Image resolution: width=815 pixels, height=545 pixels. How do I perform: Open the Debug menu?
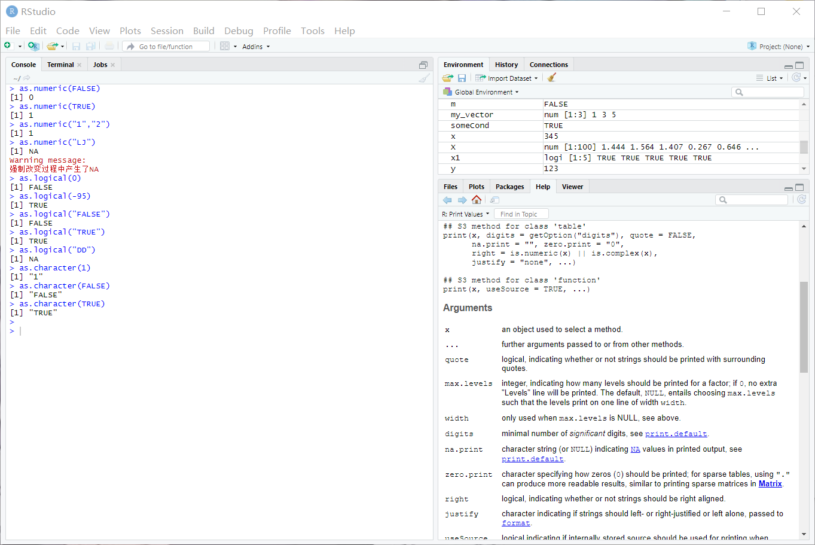(239, 31)
